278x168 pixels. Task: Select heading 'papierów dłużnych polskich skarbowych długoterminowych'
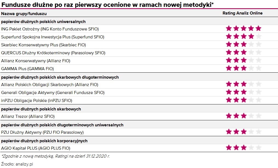pyautogui.click(x=60, y=77)
